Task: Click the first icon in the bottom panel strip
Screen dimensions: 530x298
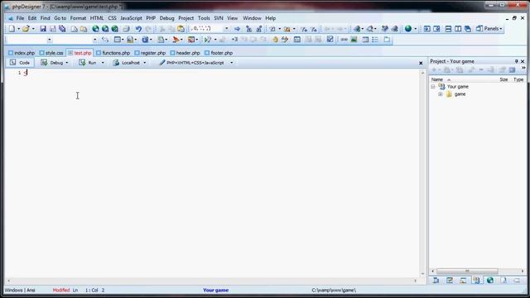Action: coord(436,280)
